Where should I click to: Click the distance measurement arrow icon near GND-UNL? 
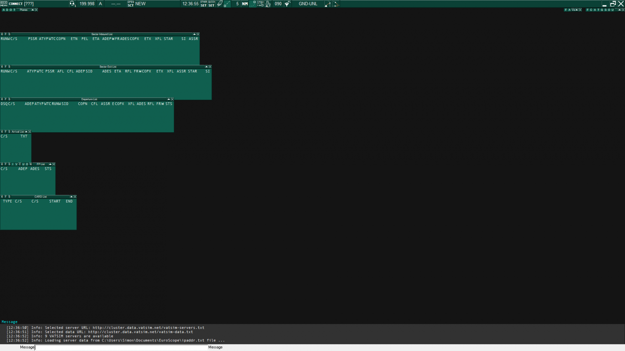(327, 4)
